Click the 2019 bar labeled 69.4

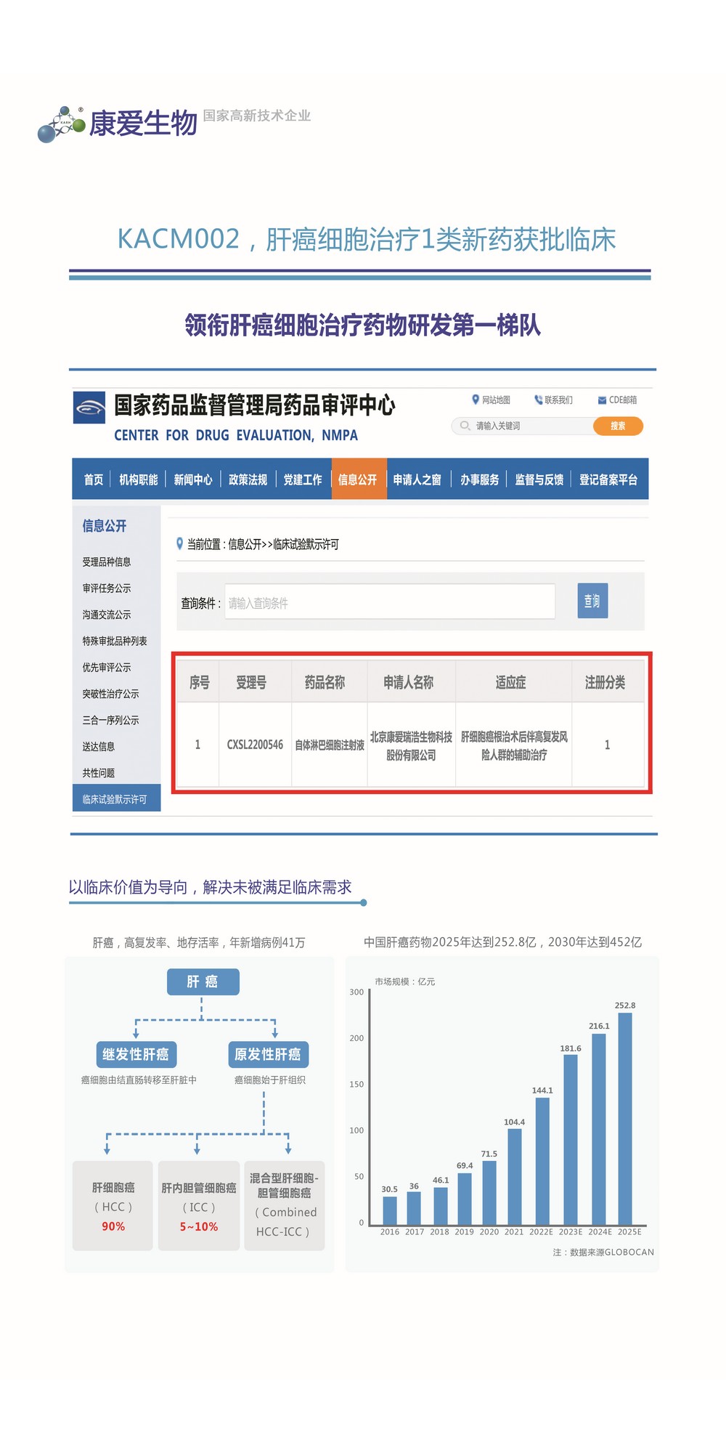pos(465,1199)
